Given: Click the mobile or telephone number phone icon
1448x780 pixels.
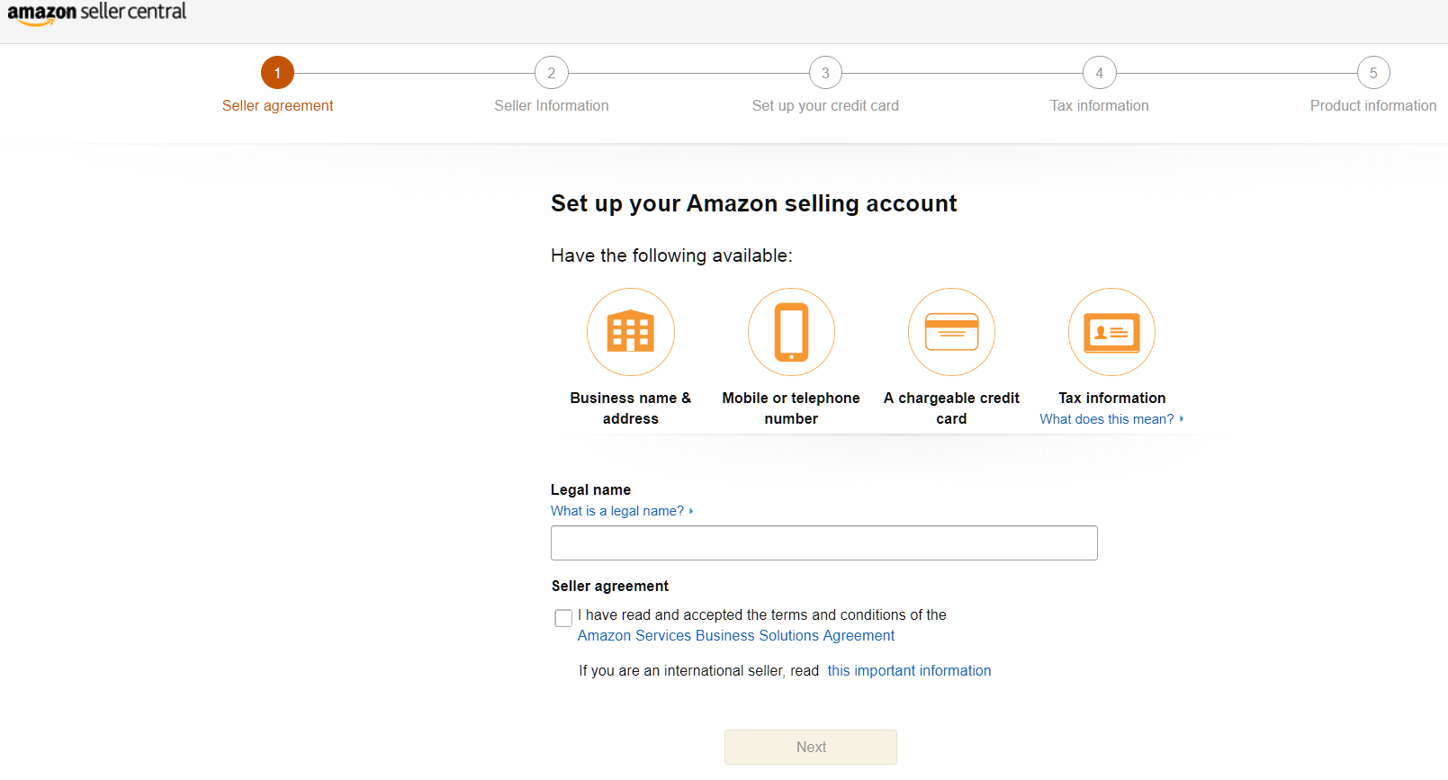Looking at the screenshot, I should point(790,331).
